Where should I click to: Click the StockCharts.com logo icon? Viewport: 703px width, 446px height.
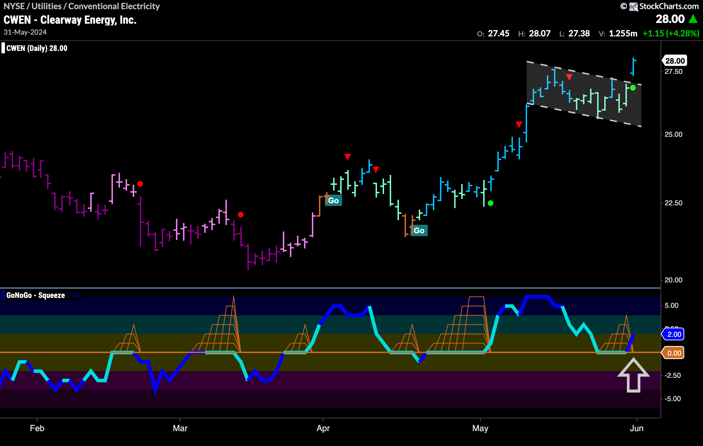634,6
